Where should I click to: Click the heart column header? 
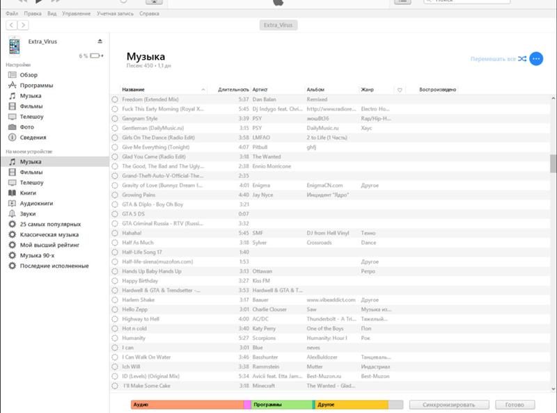(x=400, y=90)
